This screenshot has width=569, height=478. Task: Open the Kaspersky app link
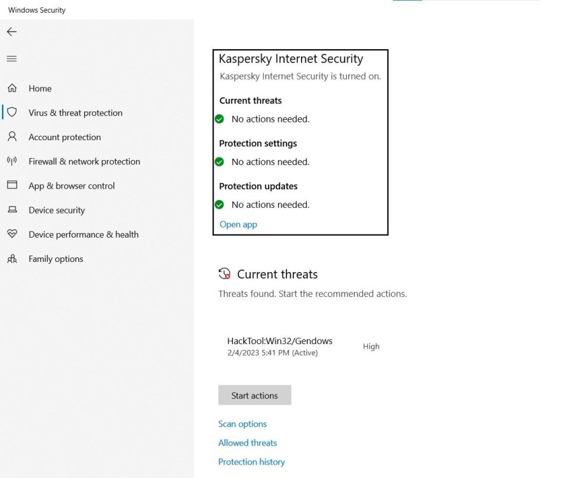tap(238, 224)
